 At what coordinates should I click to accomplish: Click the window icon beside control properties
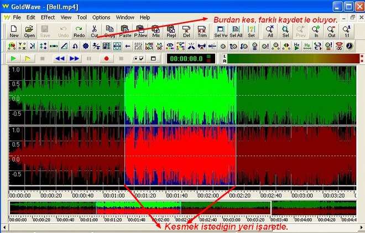[x=153, y=59]
